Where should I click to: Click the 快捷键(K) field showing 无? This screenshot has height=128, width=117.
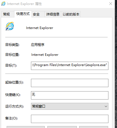tap(70, 95)
